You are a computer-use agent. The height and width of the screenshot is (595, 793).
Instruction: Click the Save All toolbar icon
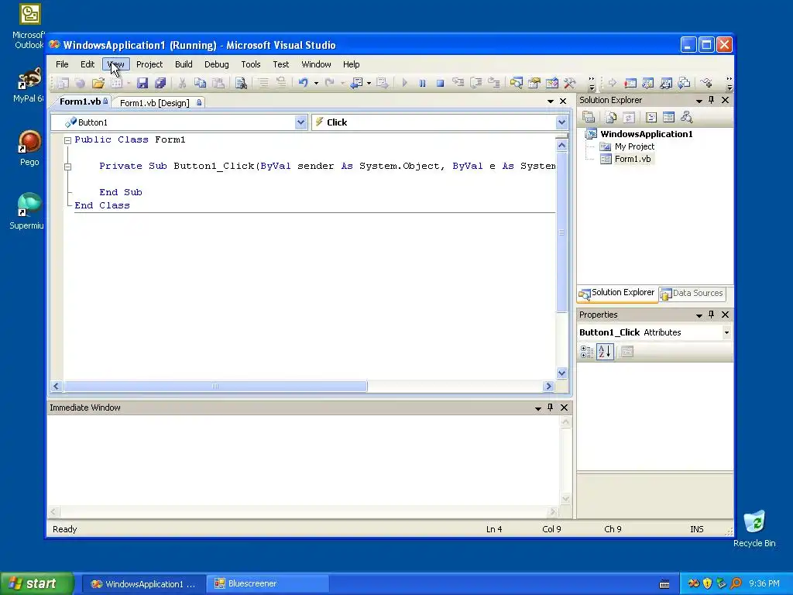pyautogui.click(x=160, y=83)
